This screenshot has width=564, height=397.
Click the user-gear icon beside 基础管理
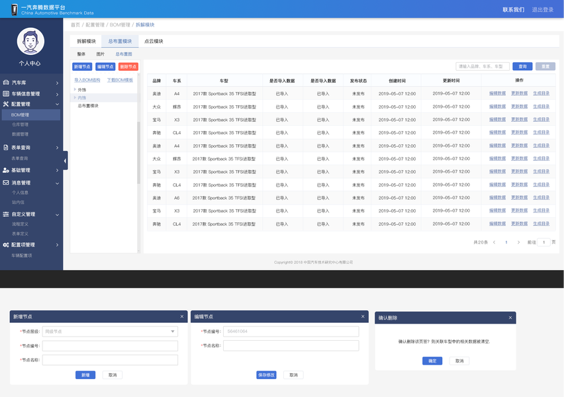click(x=6, y=170)
